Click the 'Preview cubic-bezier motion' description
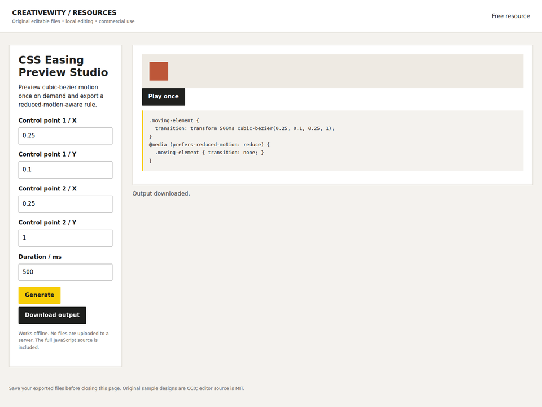The width and height of the screenshot is (542, 407). click(61, 96)
